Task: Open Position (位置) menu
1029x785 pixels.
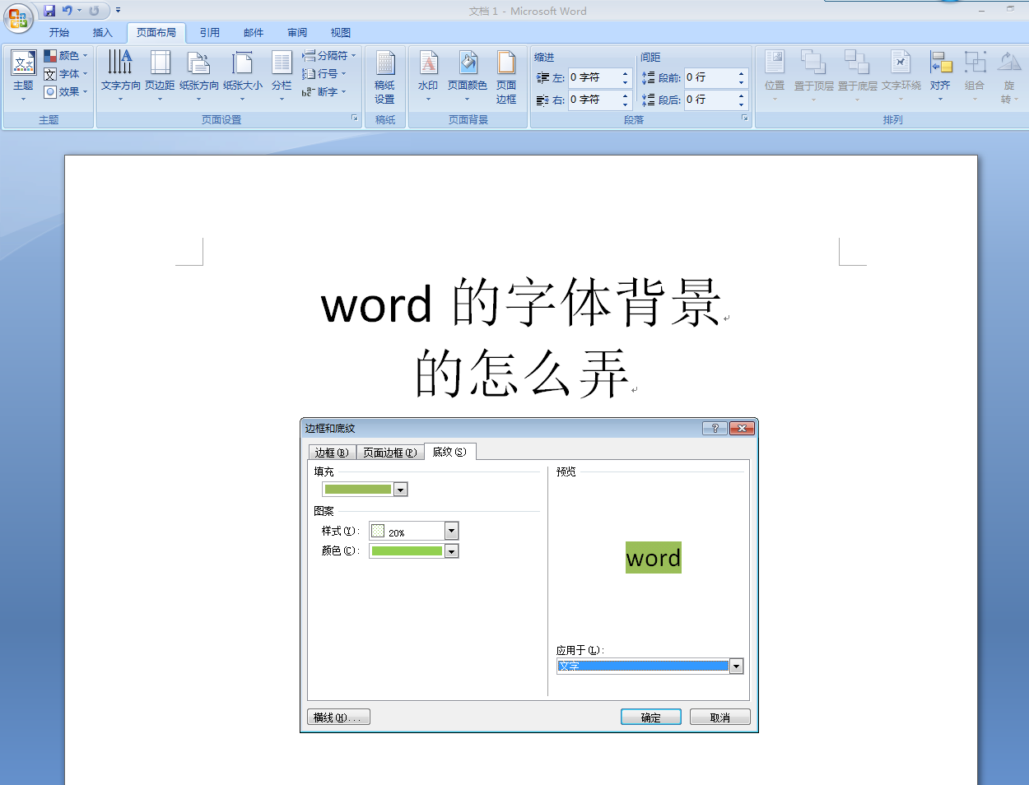Action: click(775, 75)
